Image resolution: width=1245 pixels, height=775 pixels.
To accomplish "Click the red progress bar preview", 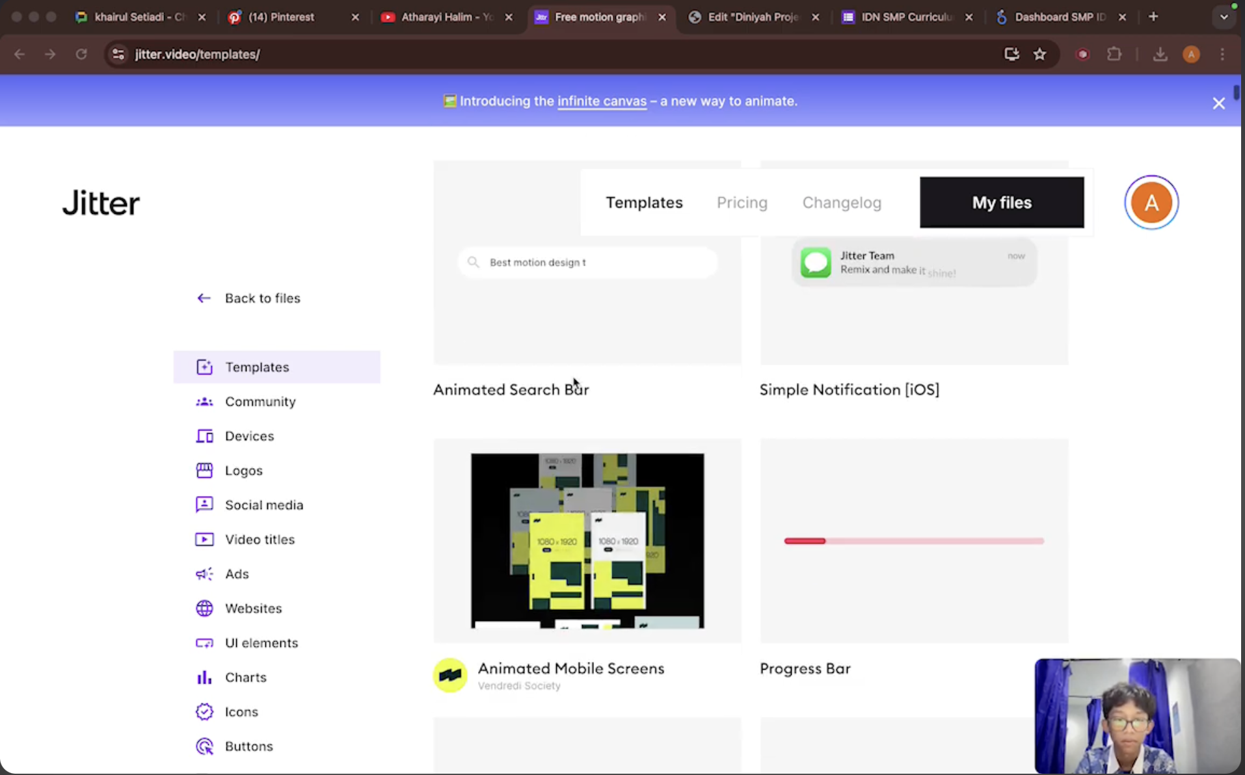I will tap(914, 541).
